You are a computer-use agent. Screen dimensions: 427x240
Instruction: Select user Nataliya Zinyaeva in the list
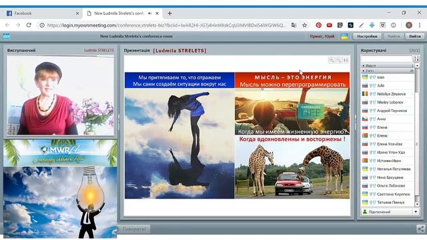tap(388, 94)
